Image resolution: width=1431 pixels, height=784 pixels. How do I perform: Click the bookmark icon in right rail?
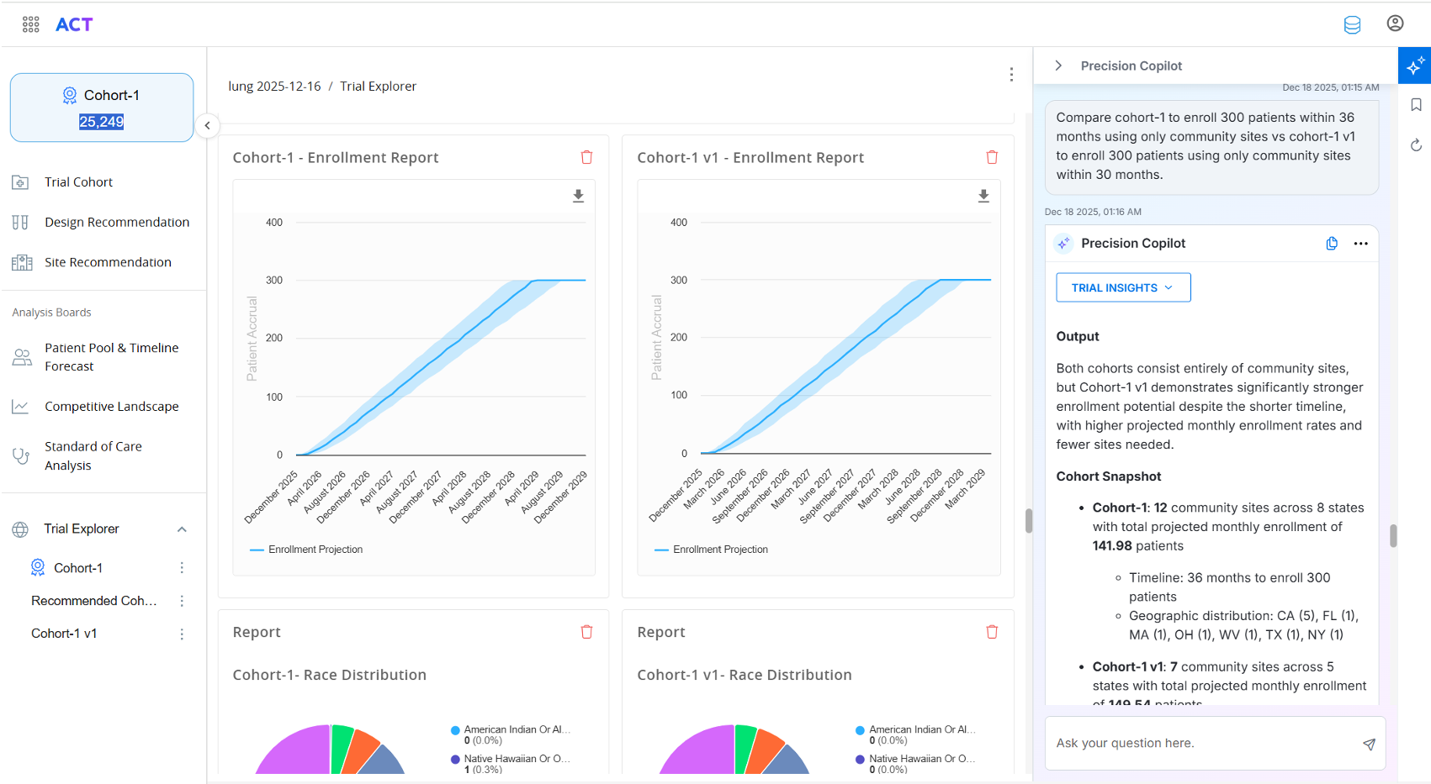(x=1416, y=105)
